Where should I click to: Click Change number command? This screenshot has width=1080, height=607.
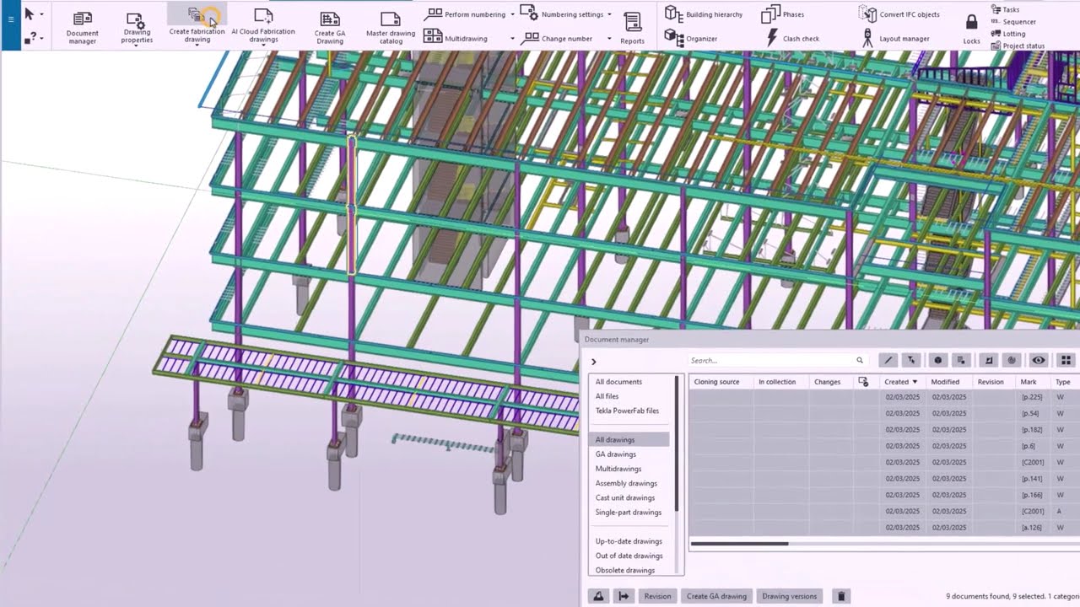(558, 38)
